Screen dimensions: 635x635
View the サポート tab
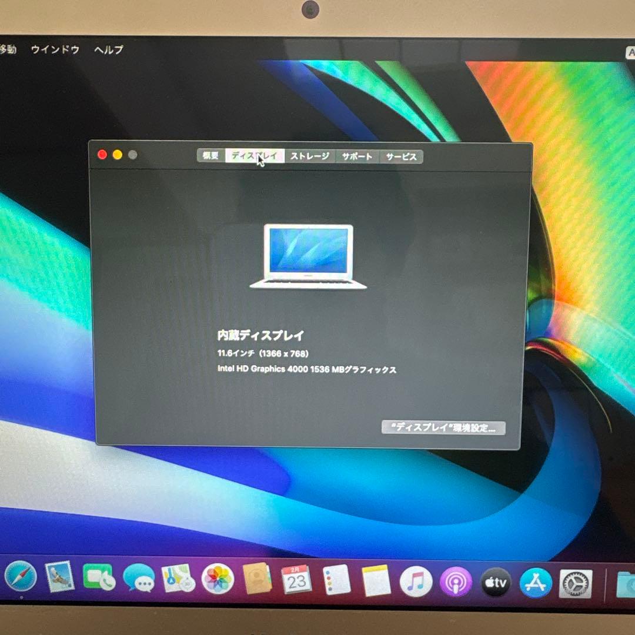[x=356, y=156]
